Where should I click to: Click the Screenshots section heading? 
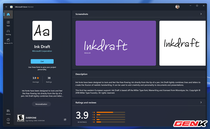coord(82,14)
